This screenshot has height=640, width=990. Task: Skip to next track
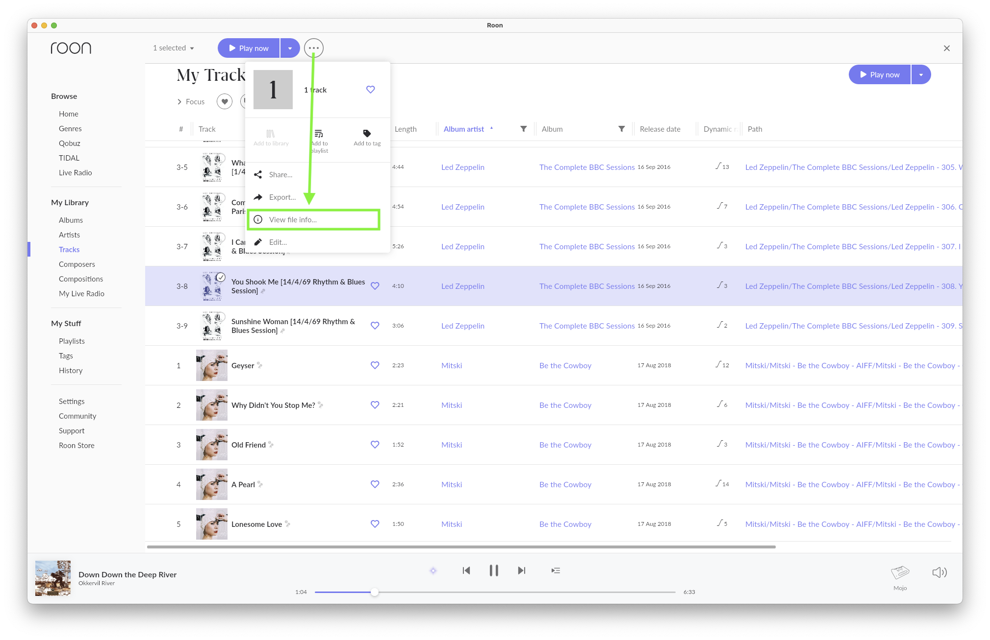coord(522,570)
